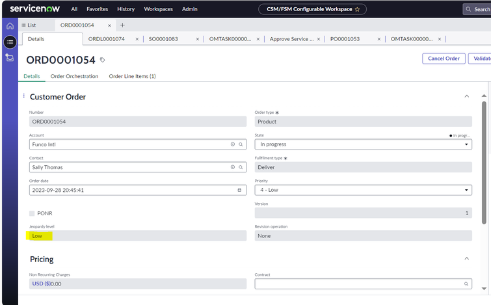Open Account field info icon

(x=233, y=144)
